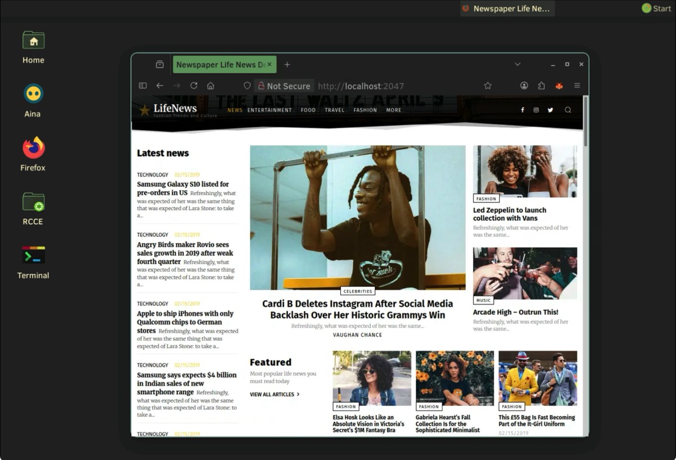Image resolution: width=676 pixels, height=460 pixels.
Task: Open the Firefox account icon
Action: coord(524,86)
